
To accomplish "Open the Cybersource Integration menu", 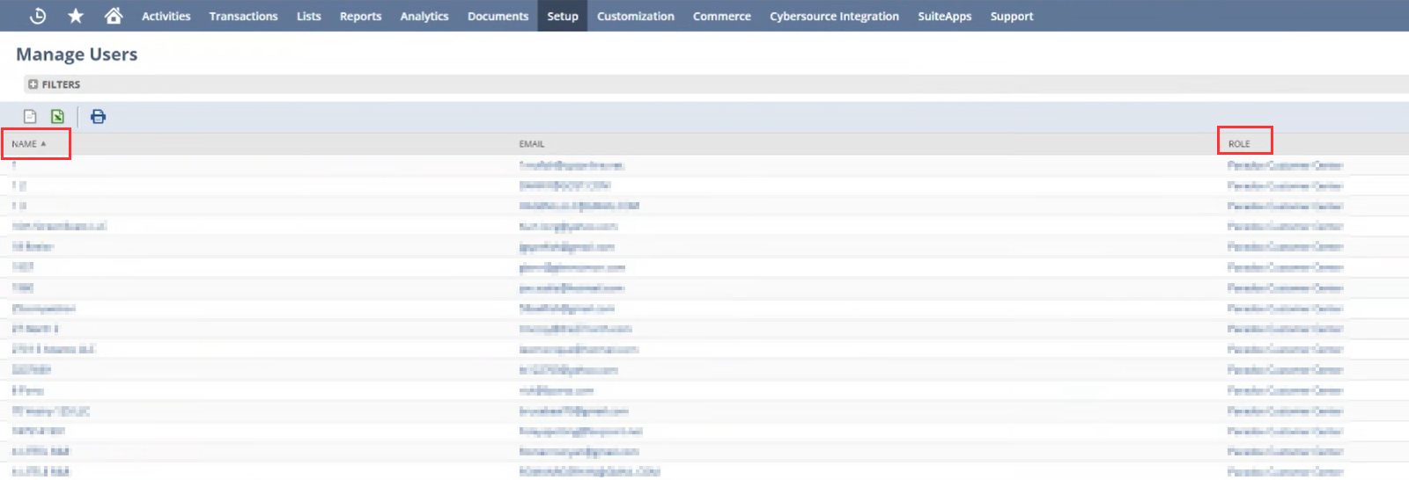I will click(x=835, y=16).
